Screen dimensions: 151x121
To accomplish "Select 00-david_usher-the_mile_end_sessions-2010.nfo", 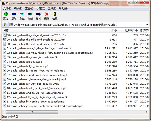I will pyautogui.click(x=36, y=40).
